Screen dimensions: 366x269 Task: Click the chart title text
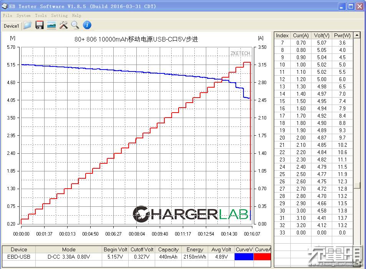click(x=136, y=39)
